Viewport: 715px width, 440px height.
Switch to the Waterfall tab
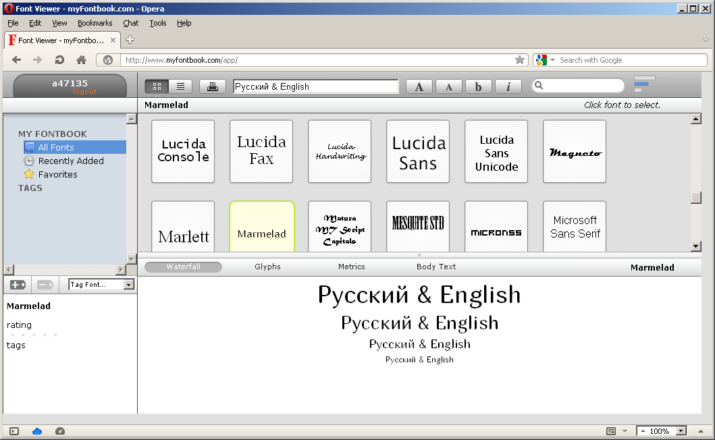click(184, 267)
